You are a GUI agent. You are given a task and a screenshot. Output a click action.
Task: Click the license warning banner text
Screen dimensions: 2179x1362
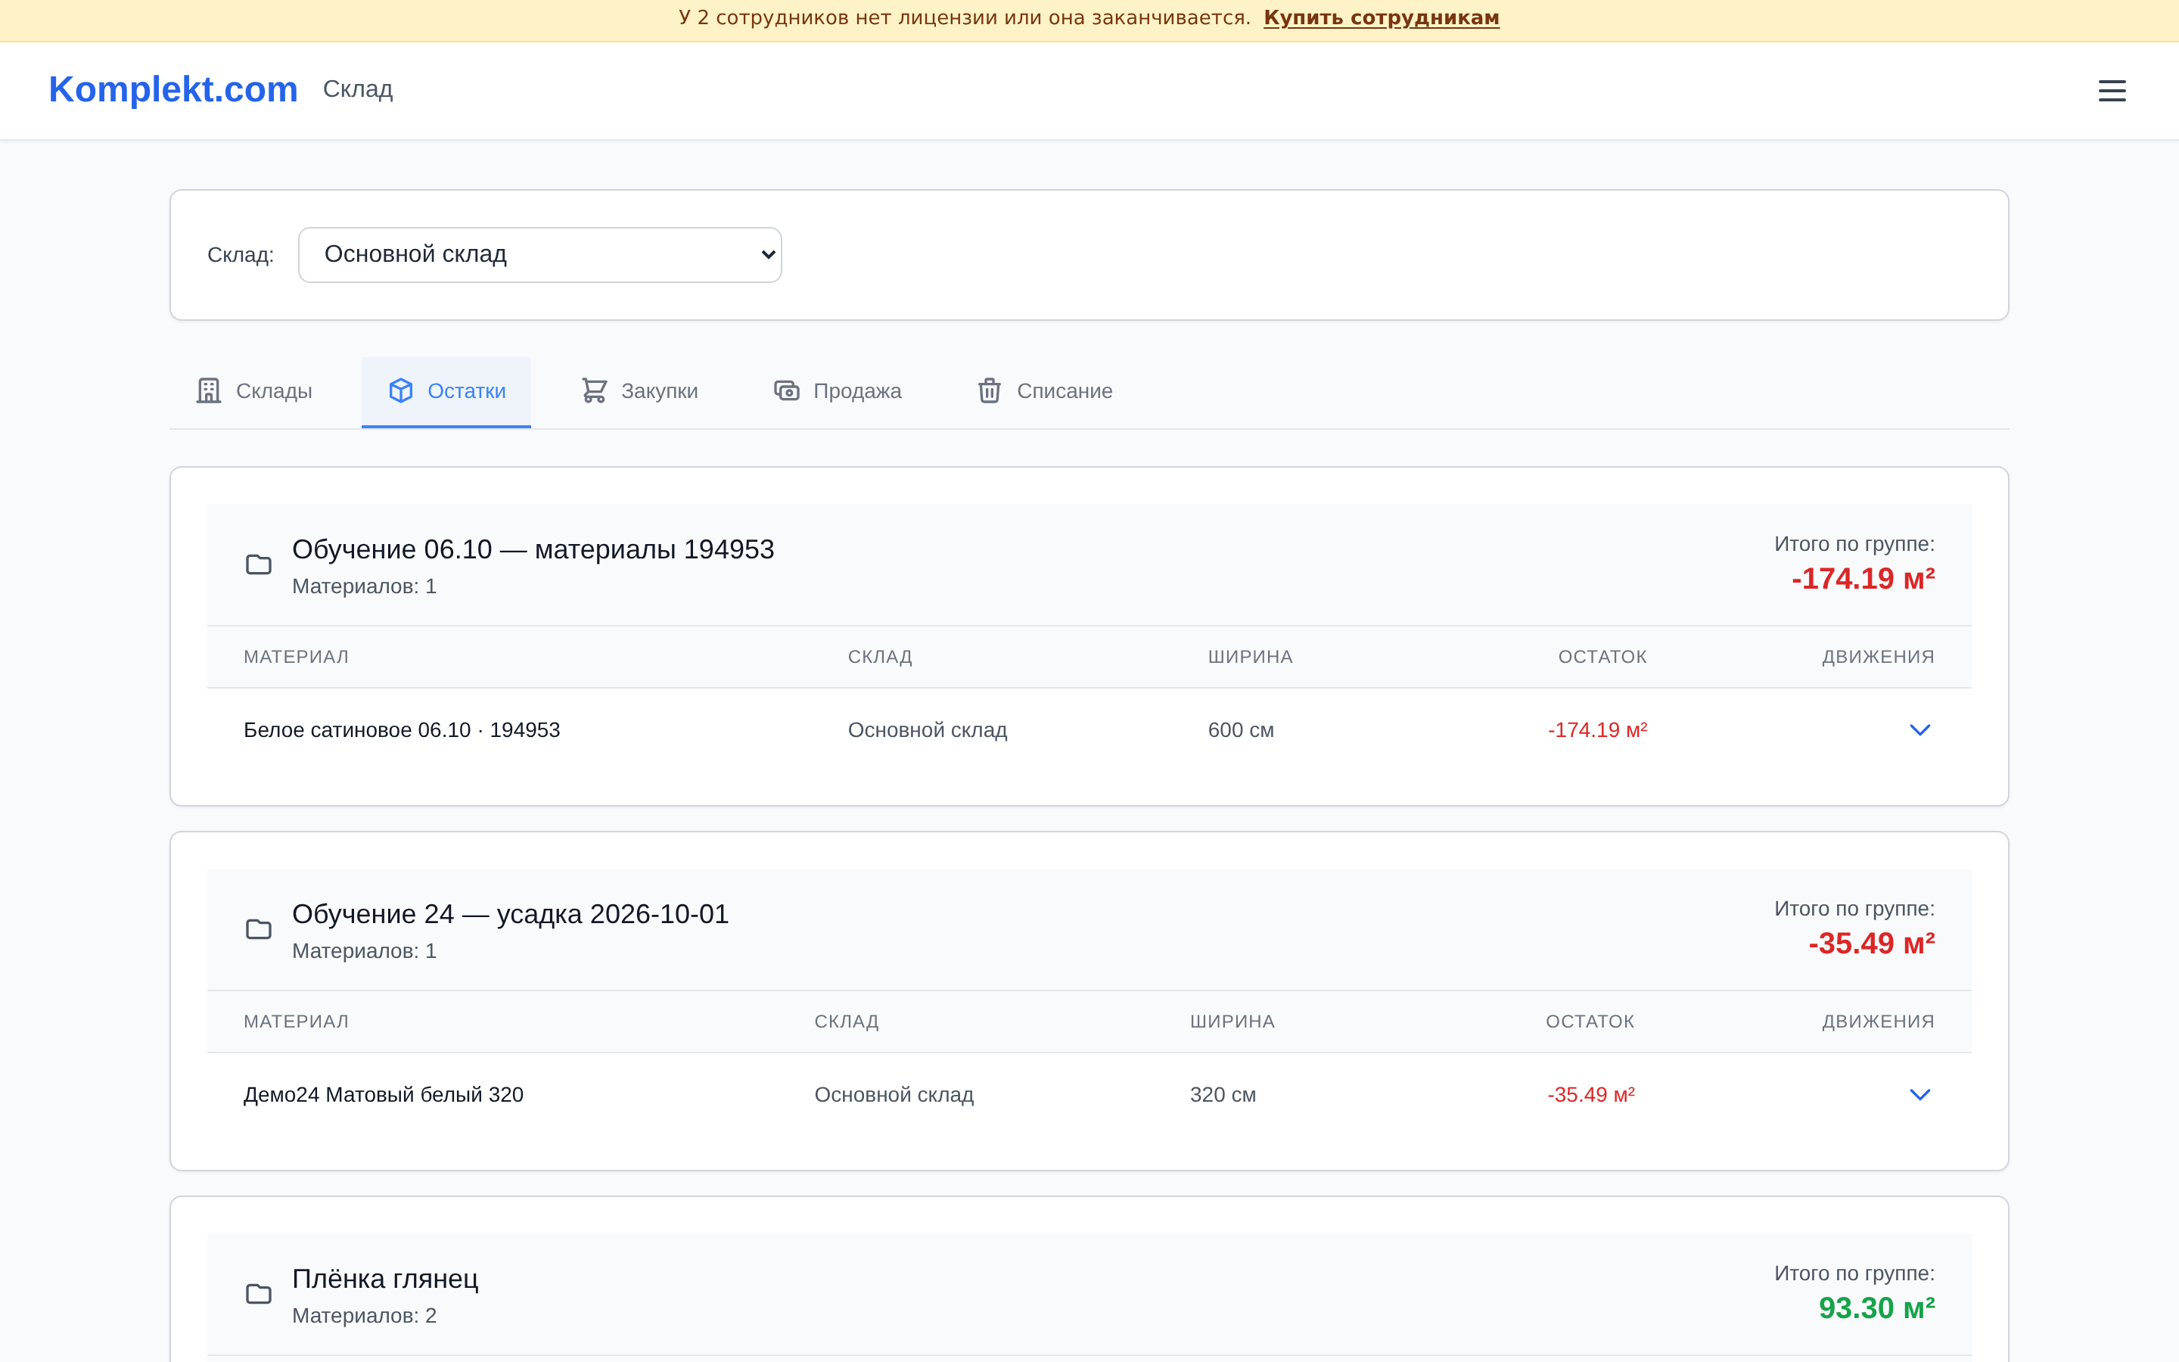965,18
